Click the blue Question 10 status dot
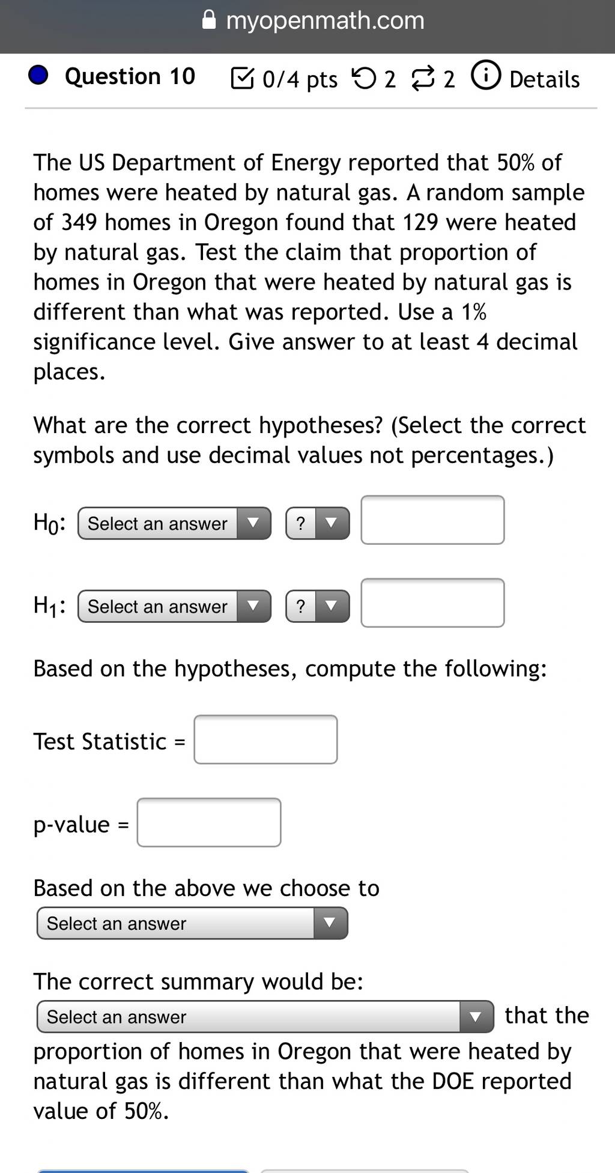This screenshot has width=615, height=1173. coord(38,76)
